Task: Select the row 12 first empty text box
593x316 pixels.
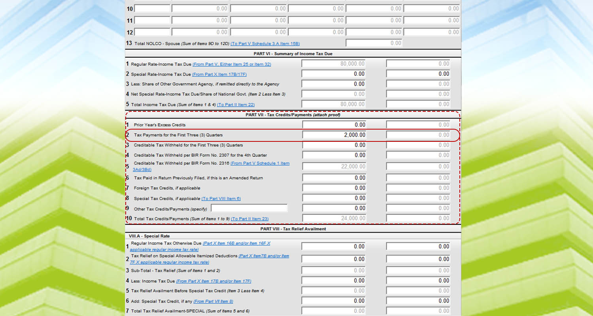Action: (152, 32)
